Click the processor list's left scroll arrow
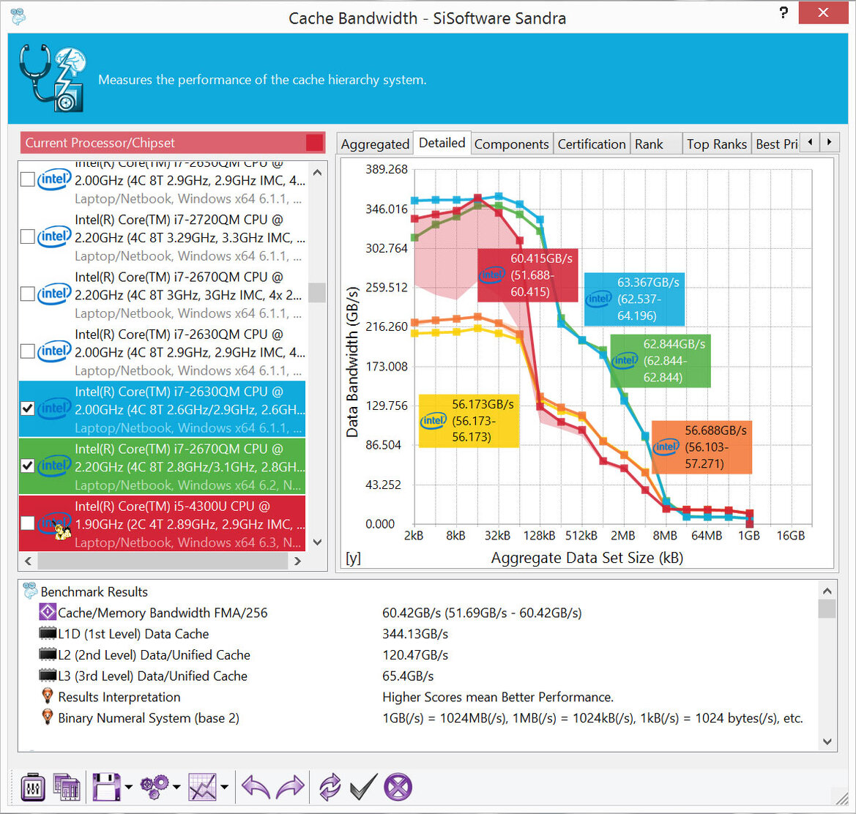856x814 pixels. (x=29, y=561)
